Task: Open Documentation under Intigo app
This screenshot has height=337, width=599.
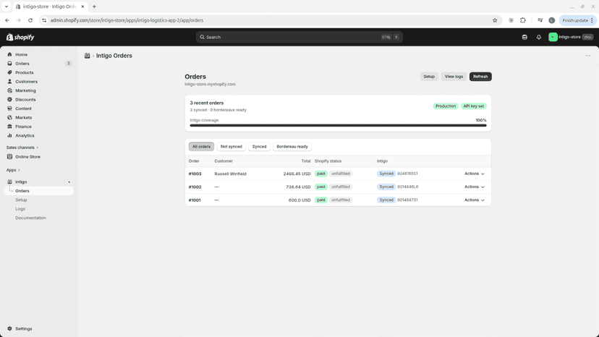Action: (x=30, y=218)
